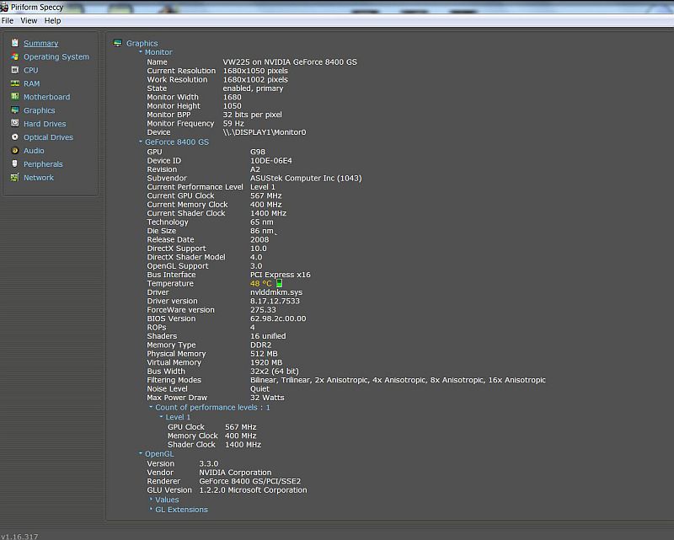Image resolution: width=674 pixels, height=540 pixels.
Task: Click the Renderer GeForce 8400 GS/PCI/SSE2 value
Action: [x=250, y=481]
